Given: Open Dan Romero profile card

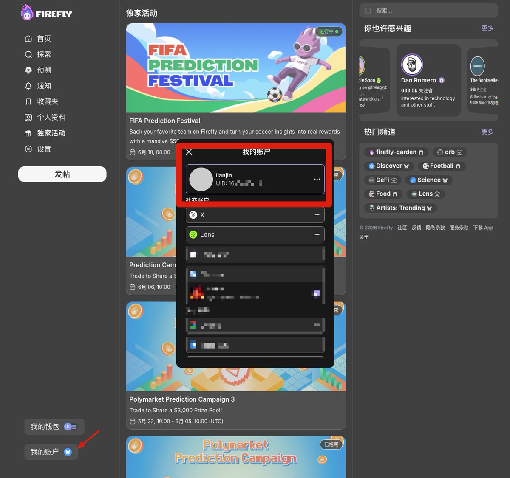Looking at the screenshot, I should [x=428, y=80].
